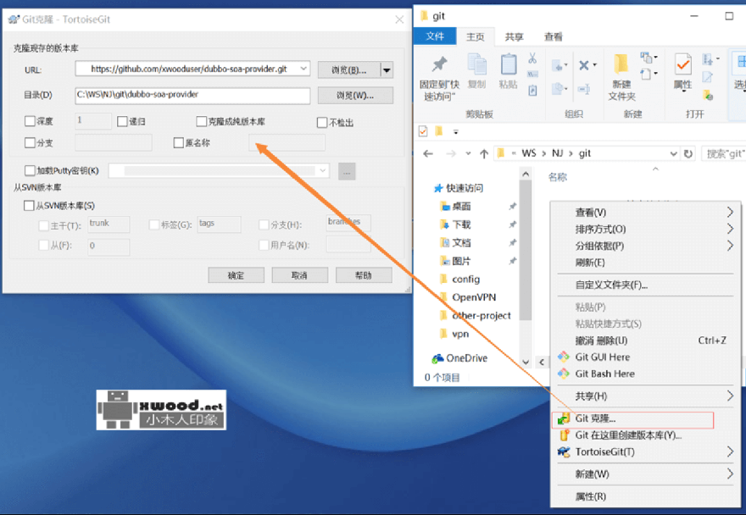The height and width of the screenshot is (515, 746).
Task: Select 属性(R) in context menu
Action: coord(643,496)
